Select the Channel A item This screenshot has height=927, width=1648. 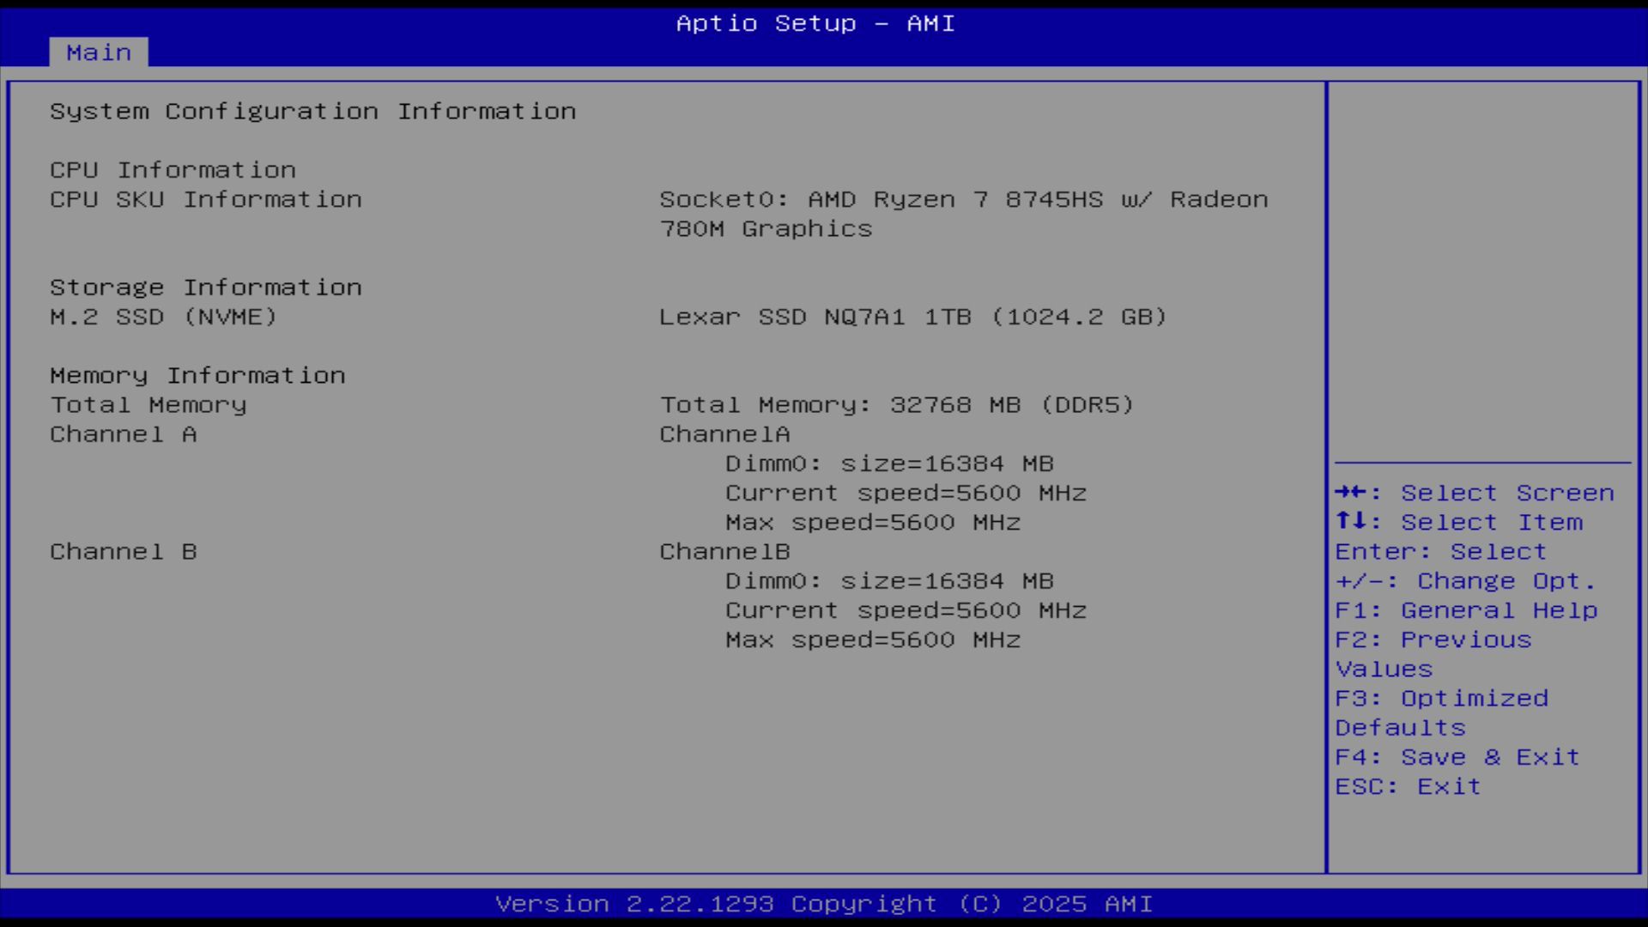pyautogui.click(x=124, y=434)
